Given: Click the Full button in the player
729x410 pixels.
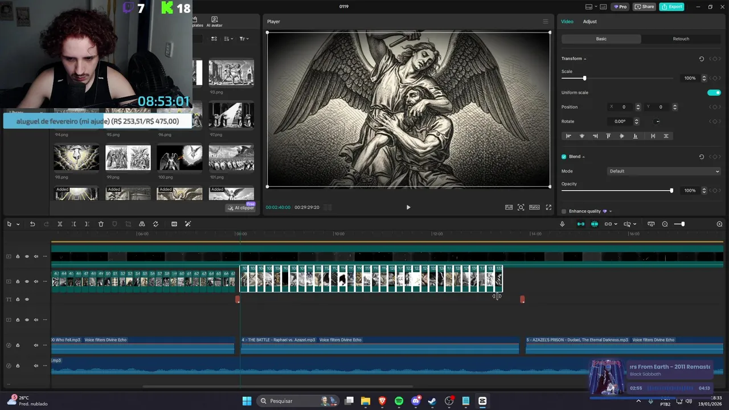Looking at the screenshot, I should coord(509,207).
